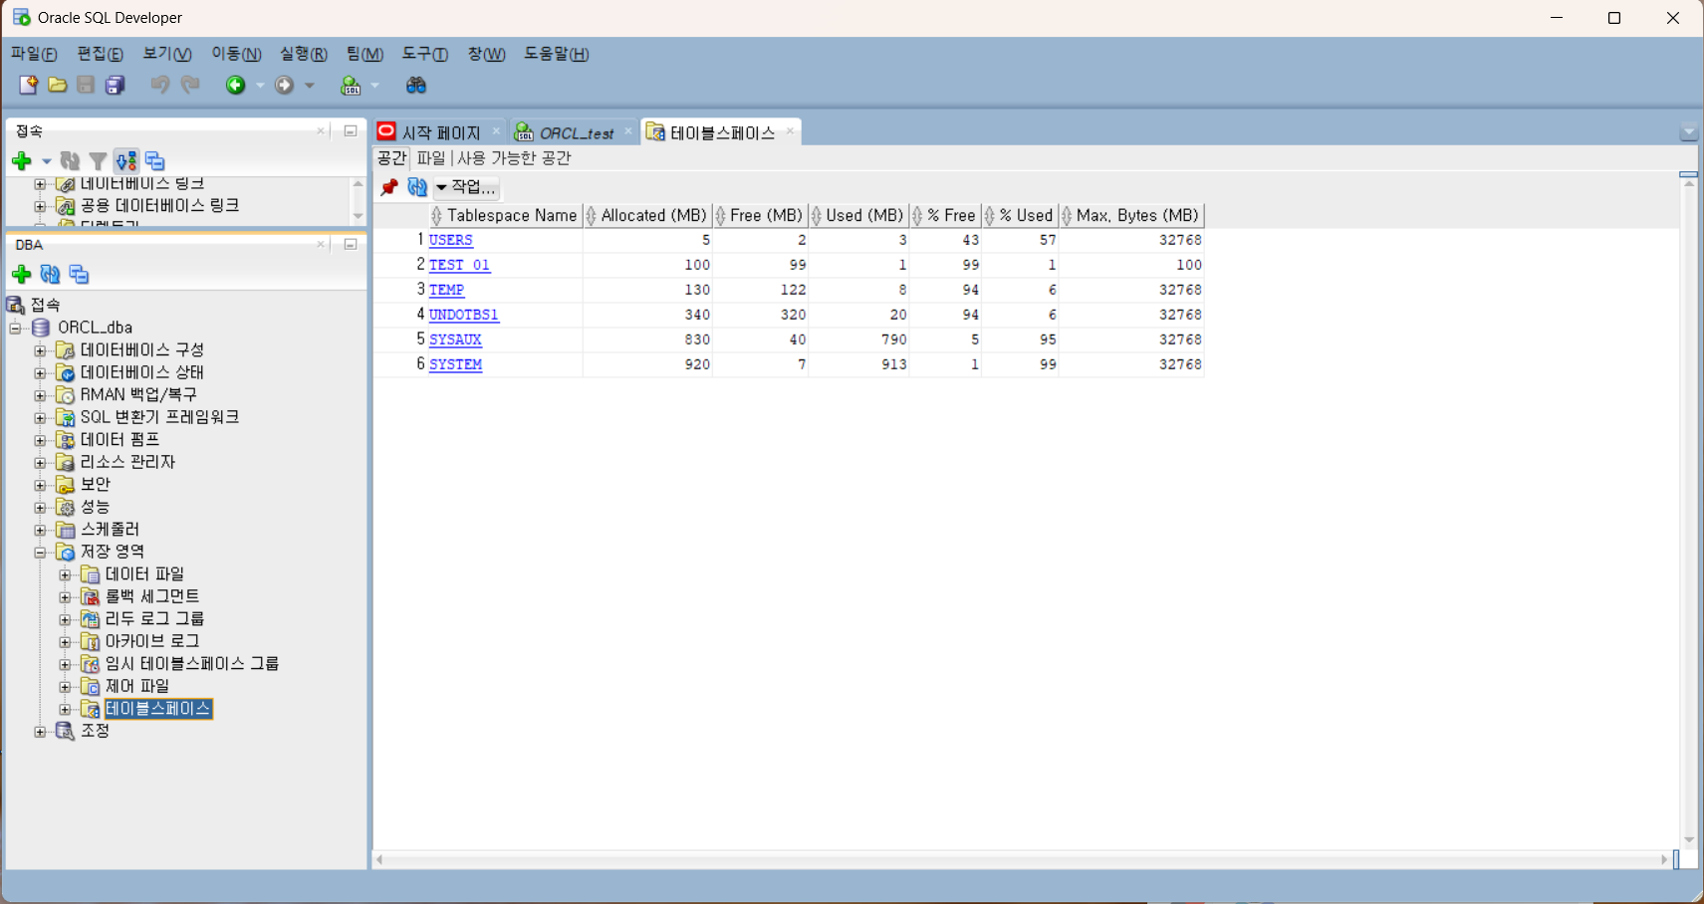Refresh the tablespace grid
1704x904 pixels.
[x=417, y=187]
